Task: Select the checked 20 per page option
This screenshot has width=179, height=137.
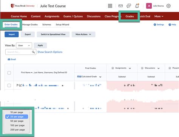Action: [x=17, y=117]
